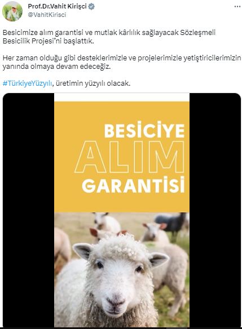Click the left black letterbox of video

[x=29, y=210]
